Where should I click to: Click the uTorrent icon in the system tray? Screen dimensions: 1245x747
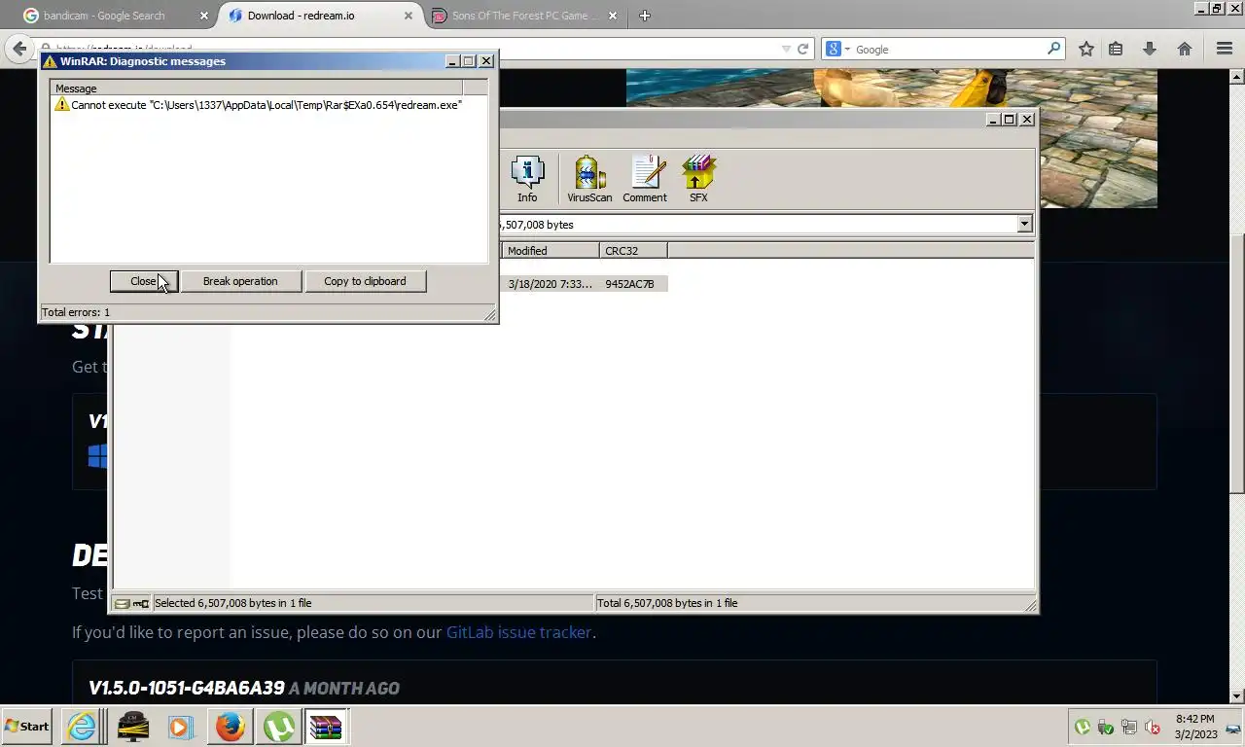pyautogui.click(x=1082, y=727)
